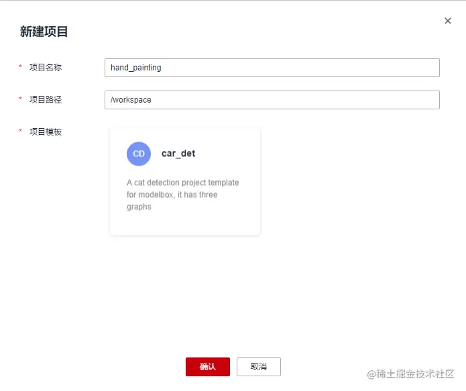Viewport: 466px width, 391px height.
Task: Confirm with the red 确认 button
Action: 208,367
